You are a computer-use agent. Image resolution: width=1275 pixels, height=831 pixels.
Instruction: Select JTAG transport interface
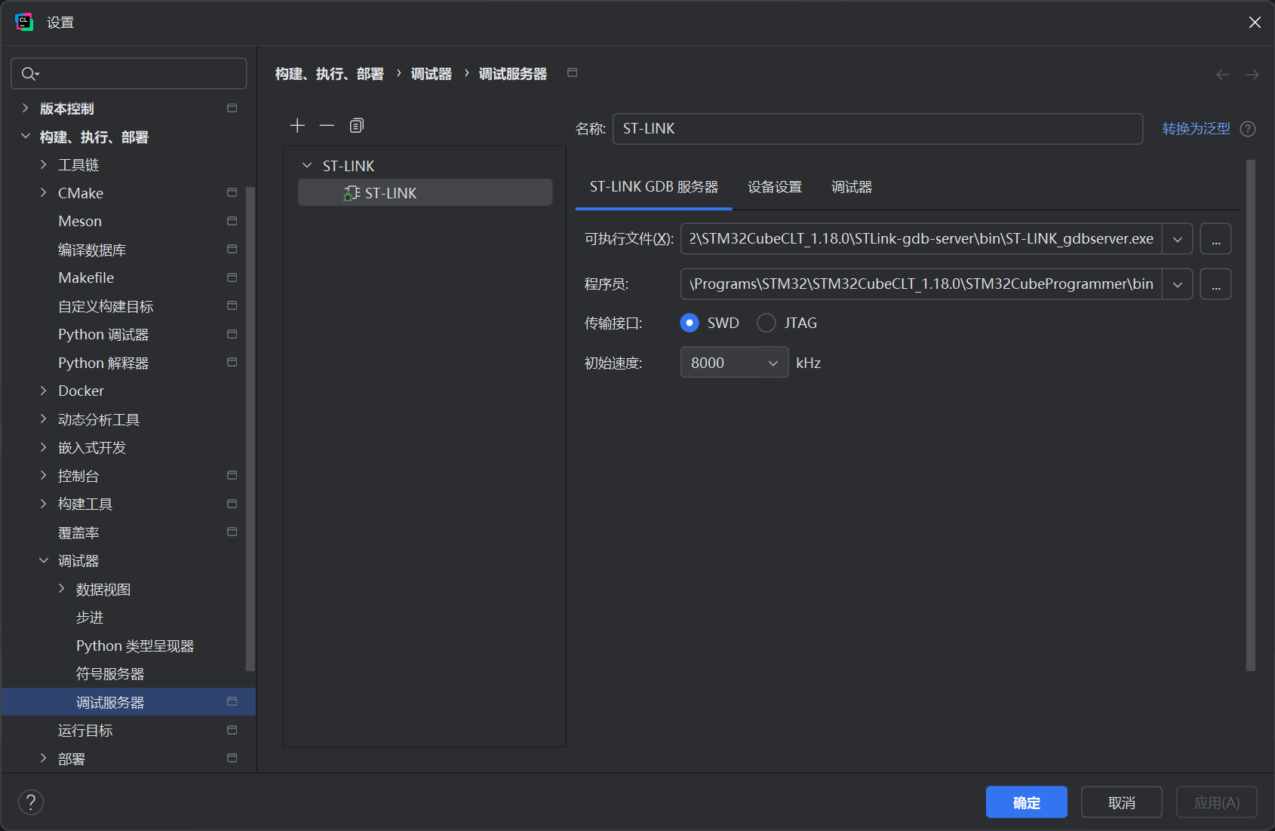(x=767, y=323)
